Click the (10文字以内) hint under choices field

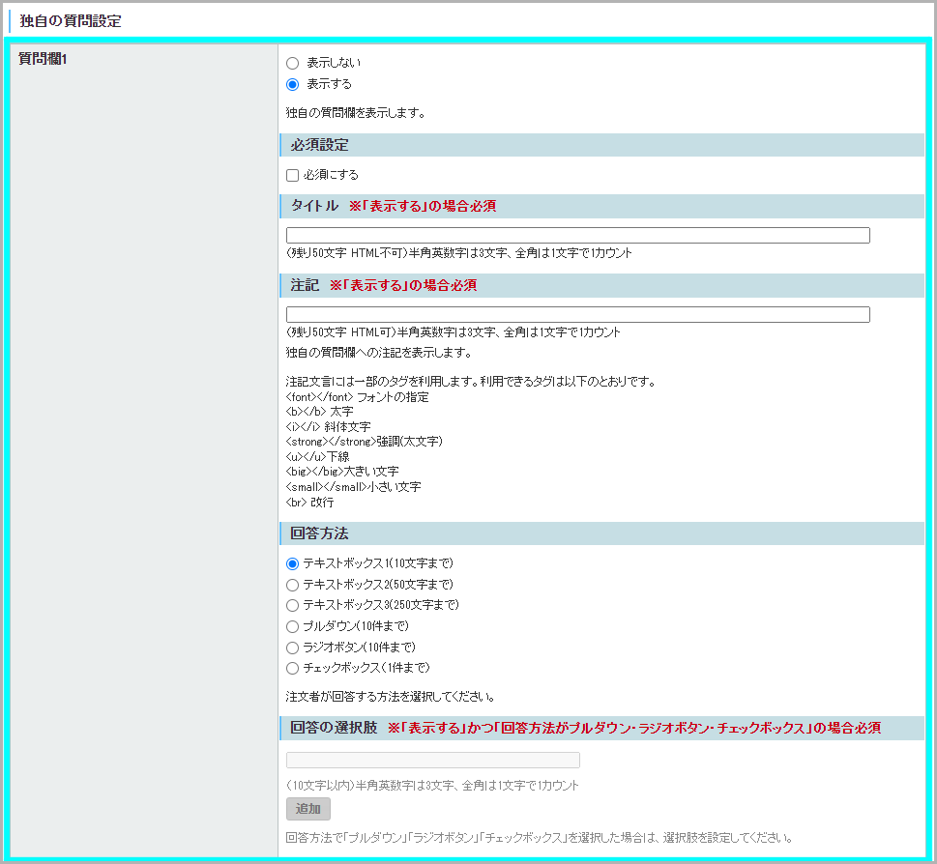432,786
